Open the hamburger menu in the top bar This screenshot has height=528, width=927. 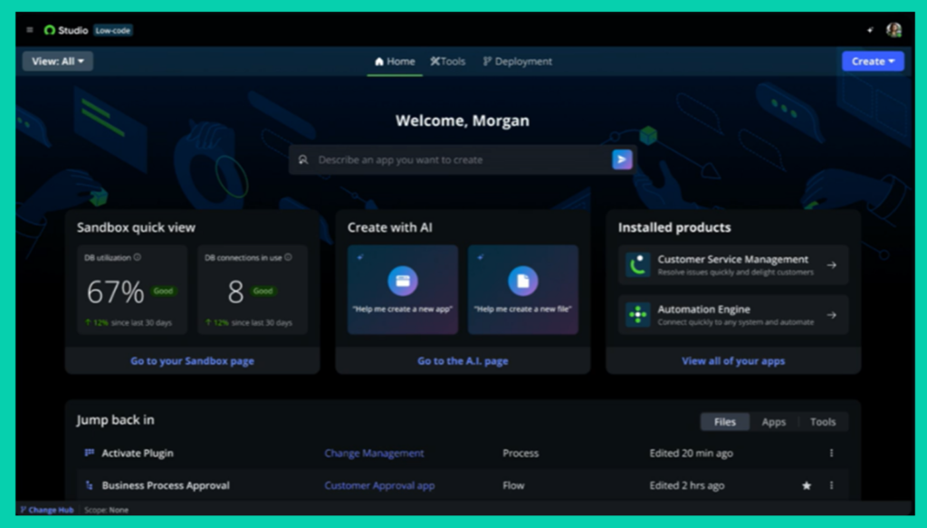[31, 29]
